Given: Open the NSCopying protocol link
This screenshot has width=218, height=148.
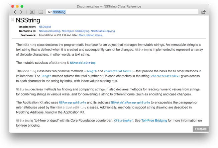Looking at the screenshot, I should pos(82,31).
